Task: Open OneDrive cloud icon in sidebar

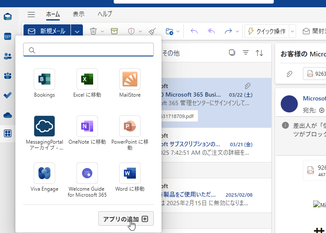Action: pyautogui.click(x=8, y=115)
